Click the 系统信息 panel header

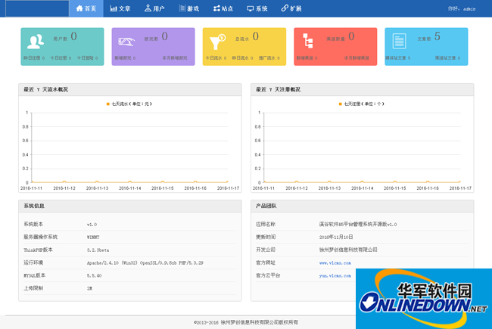[130, 206]
